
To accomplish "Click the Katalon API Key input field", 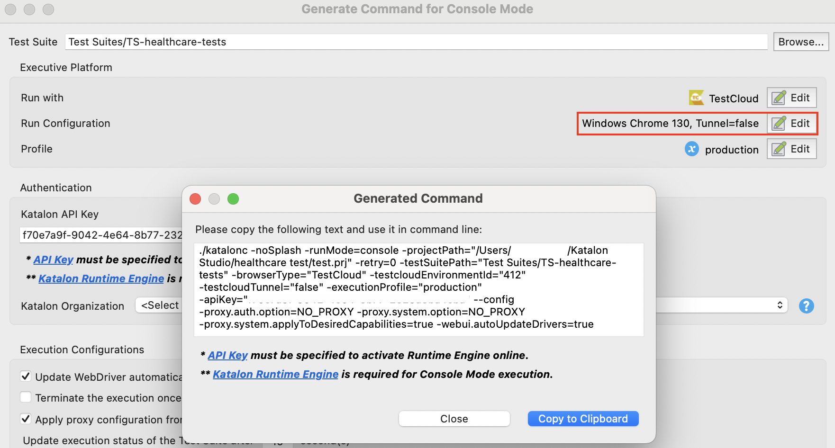I will click(101, 235).
